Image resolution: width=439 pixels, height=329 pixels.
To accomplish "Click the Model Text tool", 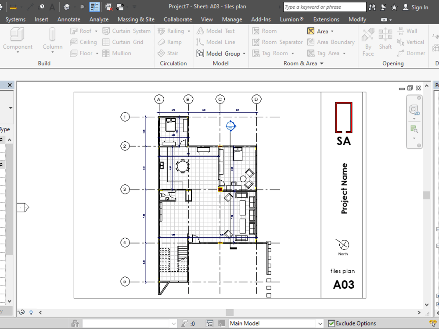I will coord(216,31).
